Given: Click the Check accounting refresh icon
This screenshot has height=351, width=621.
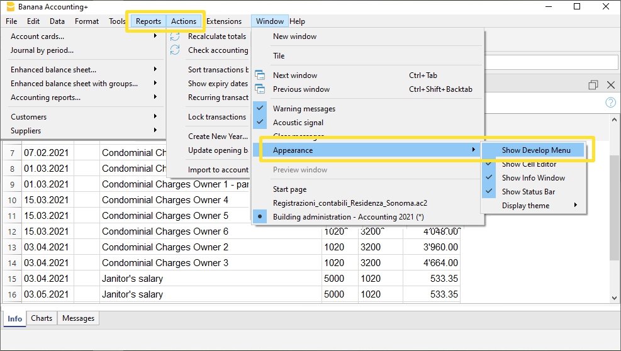Looking at the screenshot, I should click(175, 50).
